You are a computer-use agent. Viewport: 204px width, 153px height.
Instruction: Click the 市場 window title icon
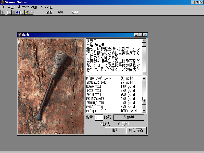point(20,35)
